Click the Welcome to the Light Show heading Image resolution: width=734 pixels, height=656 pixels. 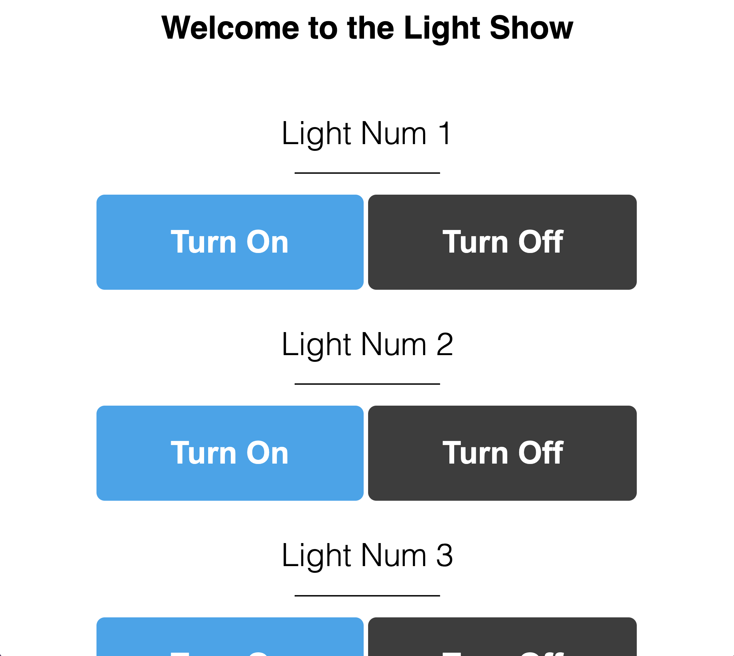pos(367,27)
